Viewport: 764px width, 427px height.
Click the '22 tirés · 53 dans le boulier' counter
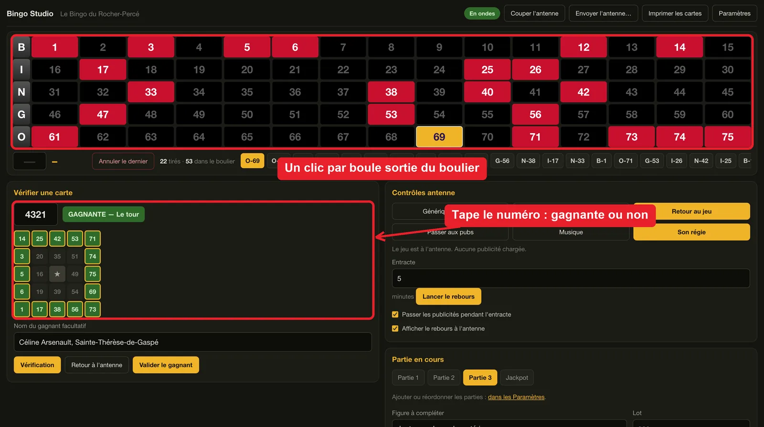point(197,161)
